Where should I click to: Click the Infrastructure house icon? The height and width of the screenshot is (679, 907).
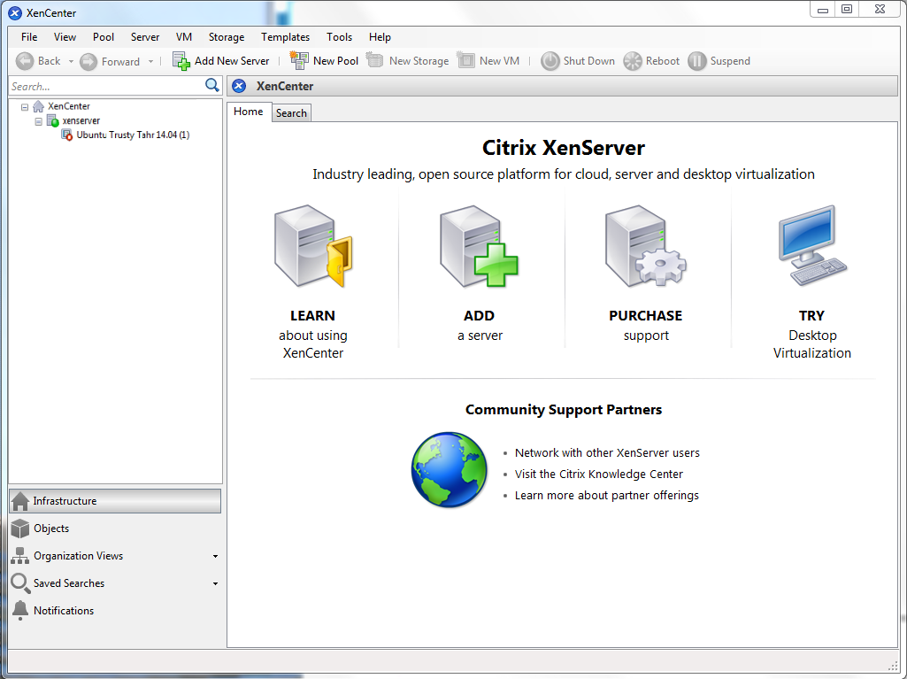[x=20, y=501]
